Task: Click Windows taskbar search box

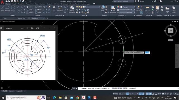Action: coord(25,97)
